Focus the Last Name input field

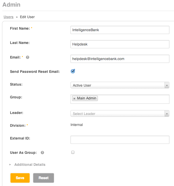tap(120, 44)
